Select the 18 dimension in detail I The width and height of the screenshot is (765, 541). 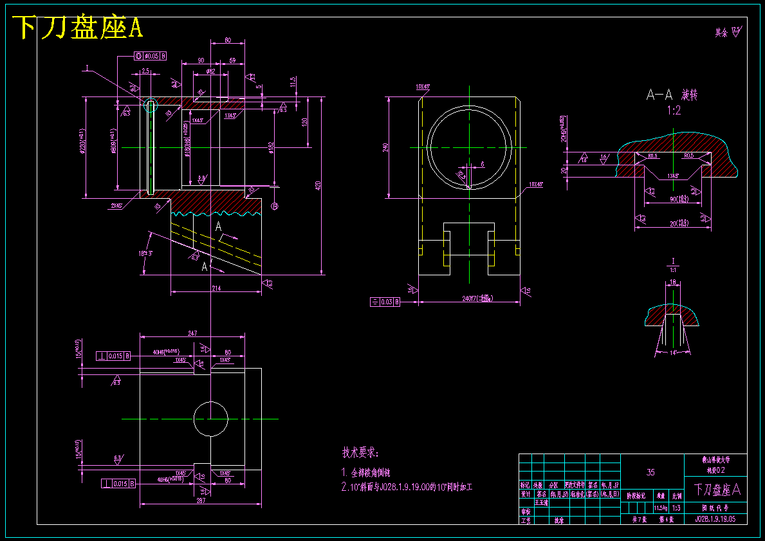672,282
